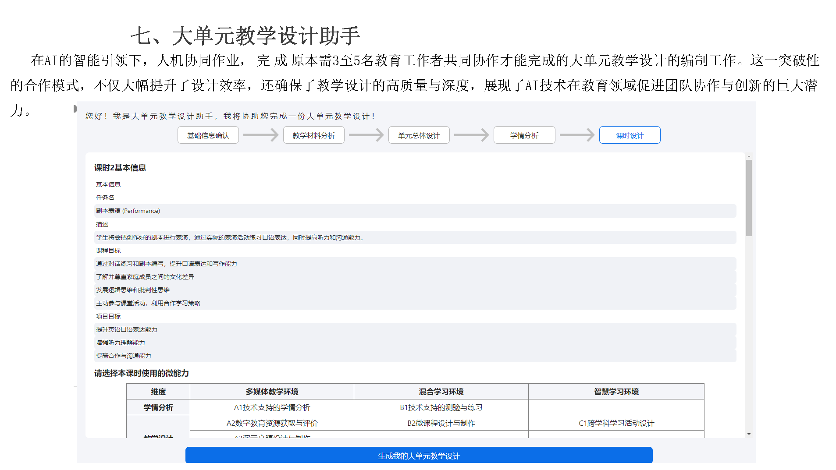Click the 维度 column header
Image resolution: width=836 pixels, height=470 pixels.
click(x=158, y=392)
